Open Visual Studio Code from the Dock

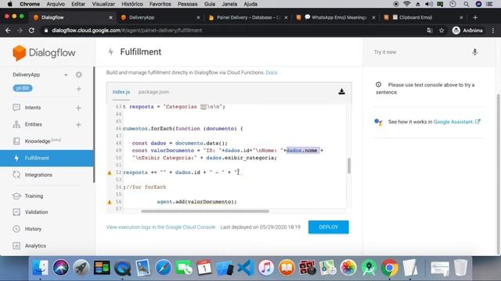[245, 267]
